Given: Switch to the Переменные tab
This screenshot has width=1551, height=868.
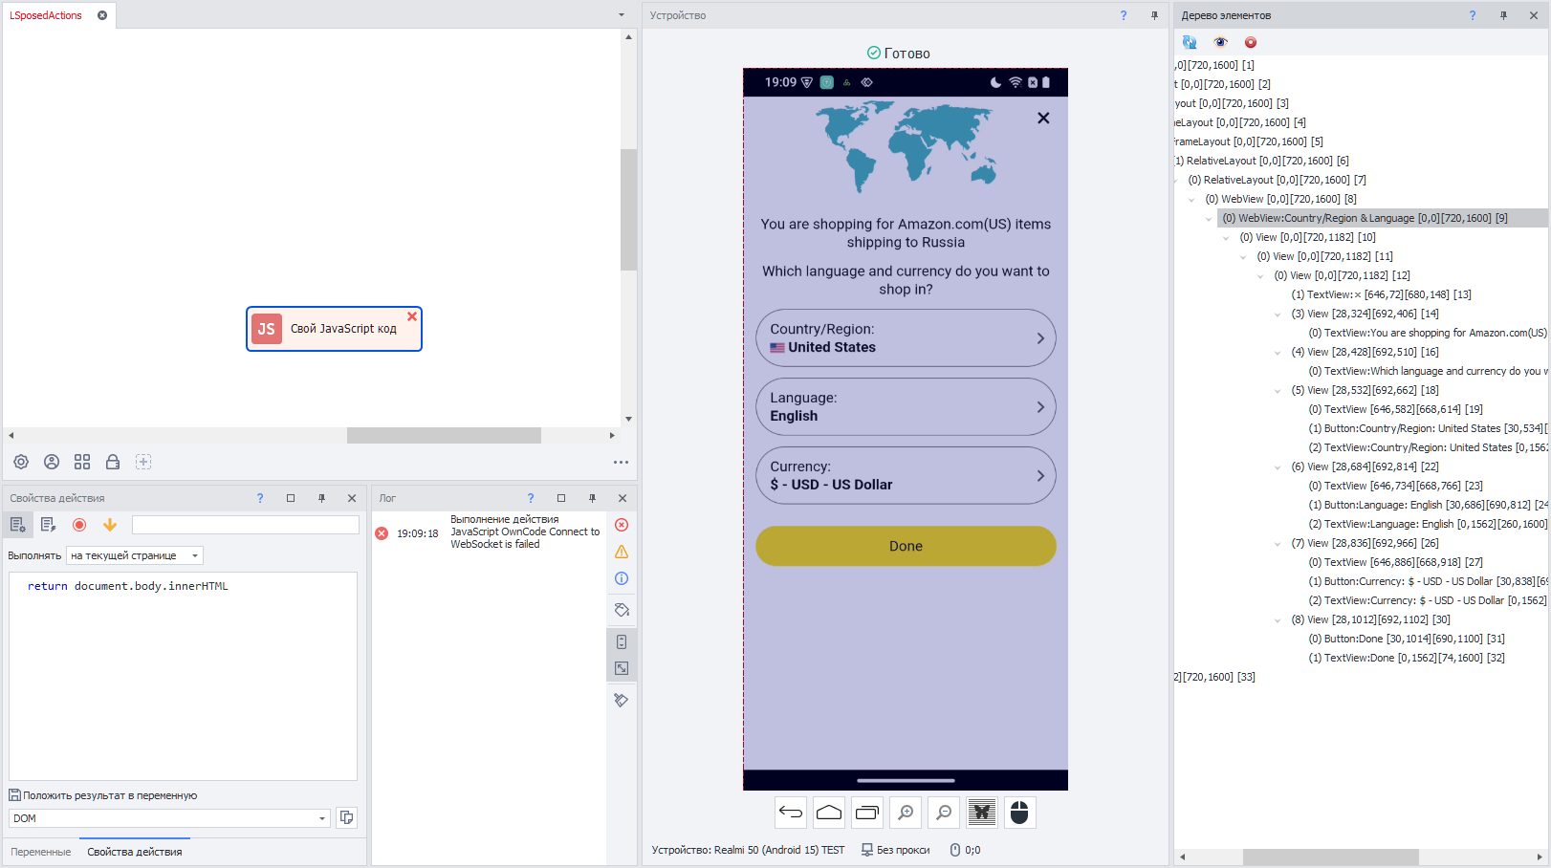Looking at the screenshot, I should [41, 852].
